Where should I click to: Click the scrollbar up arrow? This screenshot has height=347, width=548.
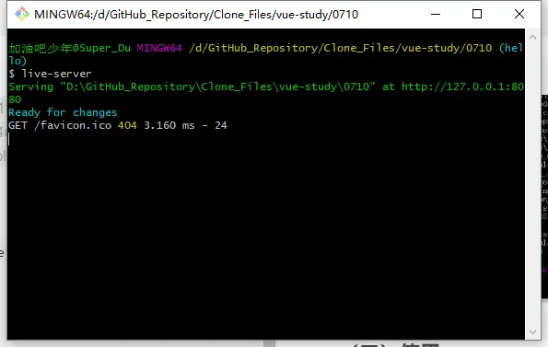click(x=532, y=37)
